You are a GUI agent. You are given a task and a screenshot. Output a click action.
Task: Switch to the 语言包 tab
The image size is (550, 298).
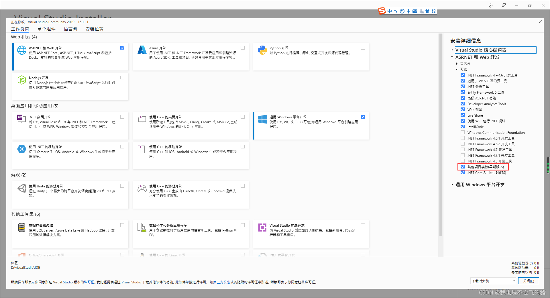pos(70,29)
